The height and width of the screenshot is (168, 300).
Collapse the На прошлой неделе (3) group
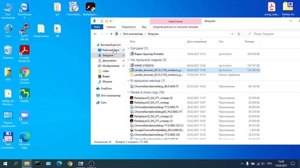[128, 60]
